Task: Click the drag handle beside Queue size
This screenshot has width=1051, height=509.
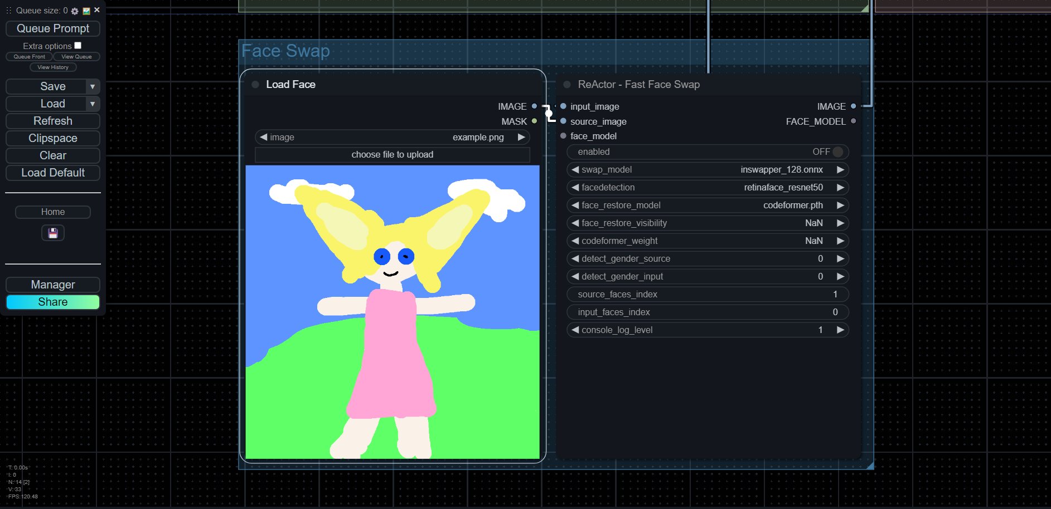Action: 8,11
